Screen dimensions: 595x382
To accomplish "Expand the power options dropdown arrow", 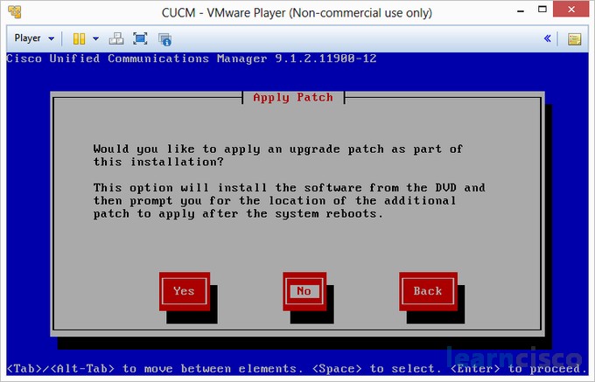I will click(95, 38).
